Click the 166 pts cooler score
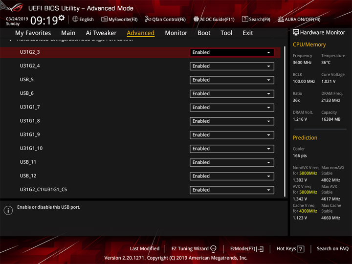This screenshot has height=264, width=352. tap(300, 155)
